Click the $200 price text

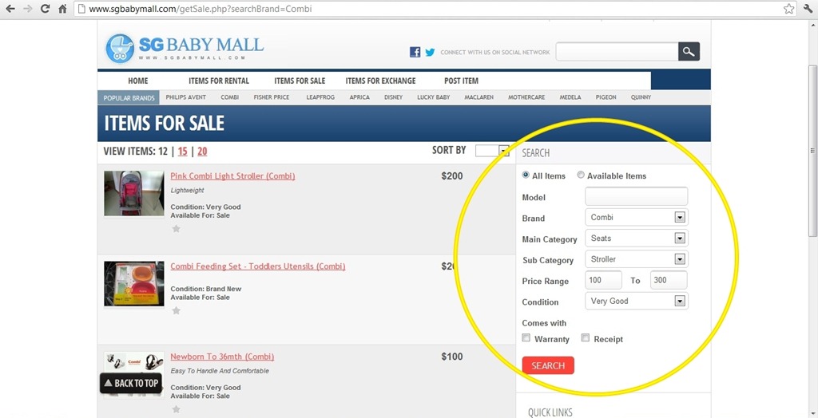[452, 176]
